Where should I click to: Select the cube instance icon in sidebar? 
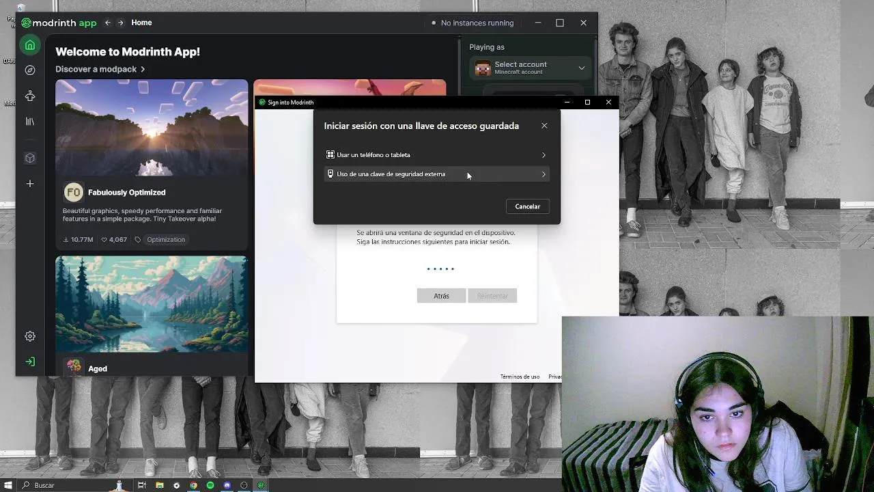coord(30,158)
